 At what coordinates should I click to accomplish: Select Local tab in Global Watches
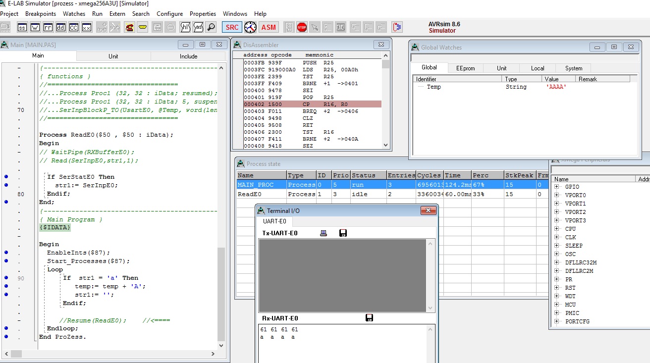click(x=538, y=68)
